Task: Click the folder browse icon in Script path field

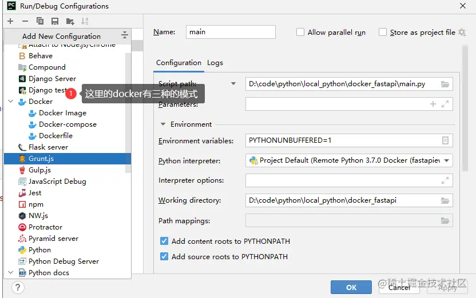Action: coord(445,84)
